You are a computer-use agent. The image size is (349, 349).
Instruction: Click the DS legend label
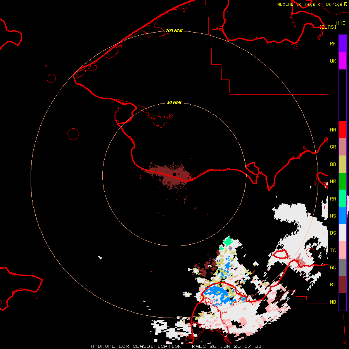click(333, 233)
